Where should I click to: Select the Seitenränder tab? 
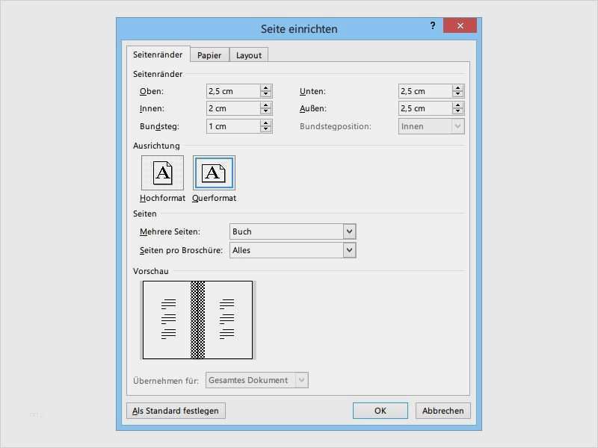click(158, 55)
